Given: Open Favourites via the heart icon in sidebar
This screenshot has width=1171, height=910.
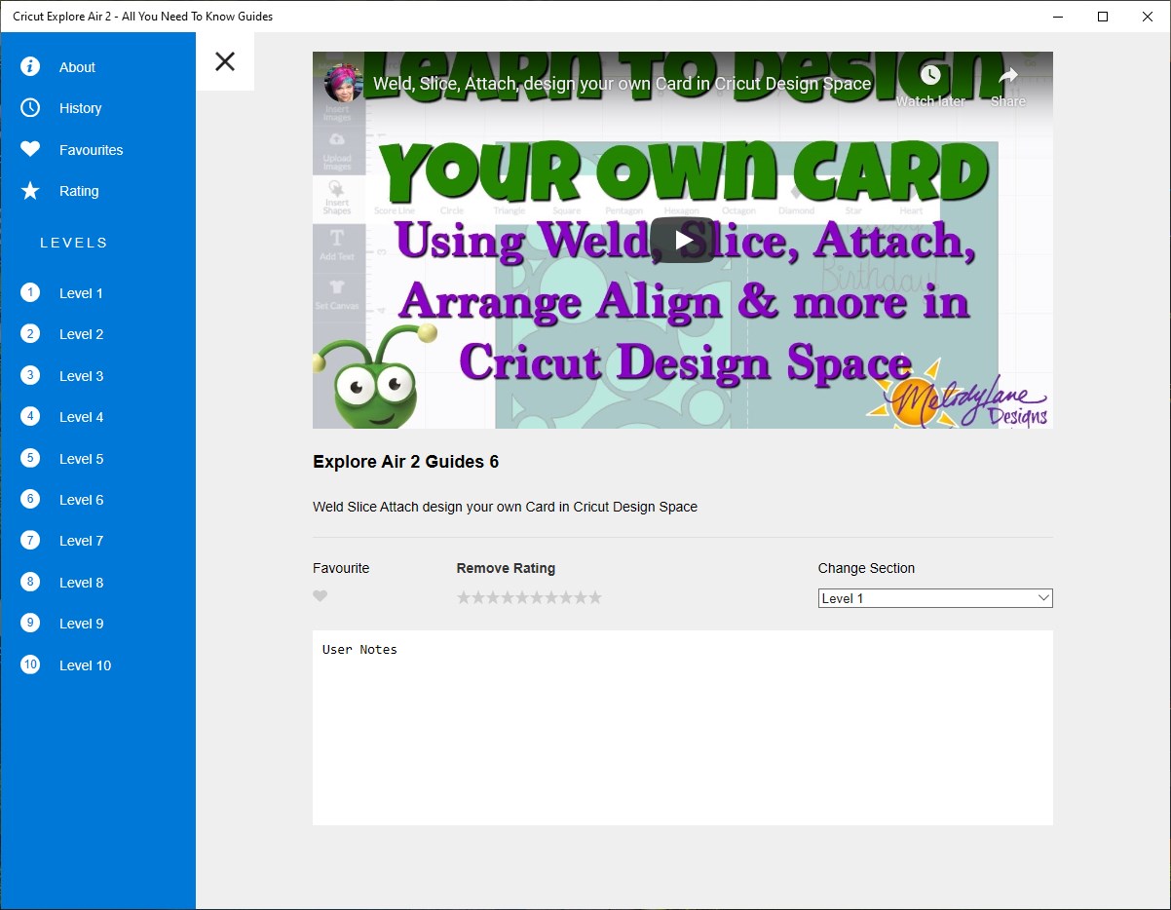Looking at the screenshot, I should [30, 149].
